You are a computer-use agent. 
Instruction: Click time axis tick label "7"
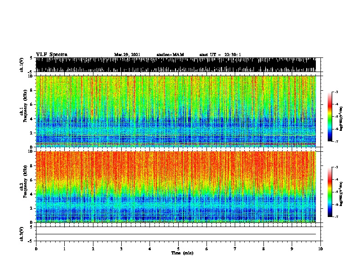pos(235,249)
